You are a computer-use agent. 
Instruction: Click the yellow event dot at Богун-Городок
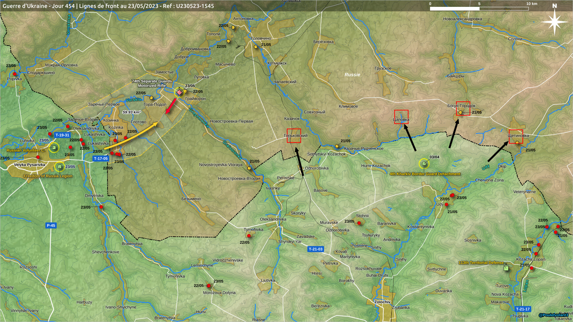[x=460, y=112]
